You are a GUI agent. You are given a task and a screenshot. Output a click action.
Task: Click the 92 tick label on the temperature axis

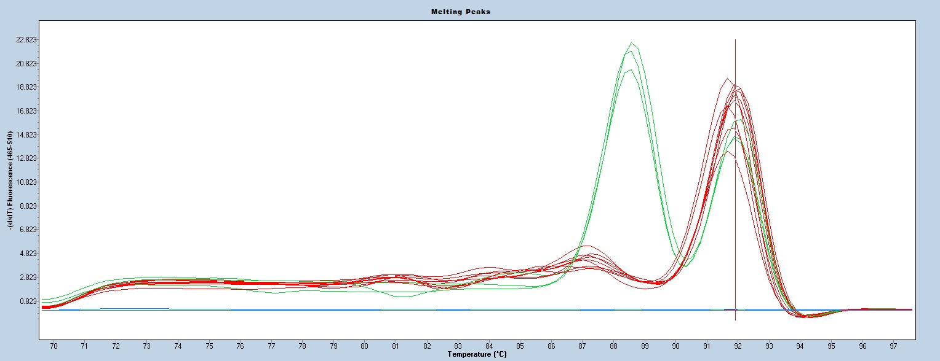point(738,346)
